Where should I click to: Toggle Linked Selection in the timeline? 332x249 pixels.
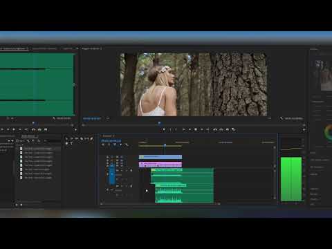(115, 145)
